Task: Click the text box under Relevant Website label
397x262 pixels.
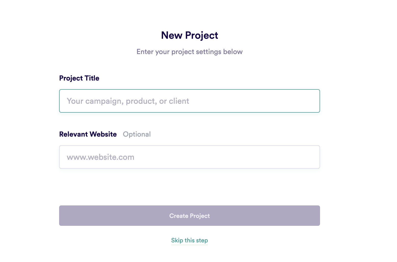Action: coord(189,157)
